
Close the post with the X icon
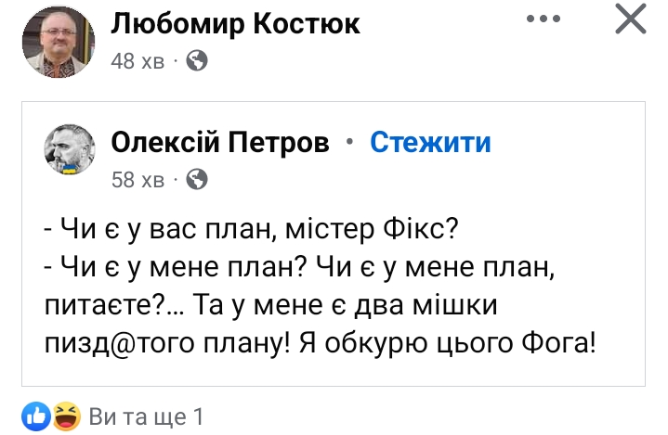click(631, 20)
